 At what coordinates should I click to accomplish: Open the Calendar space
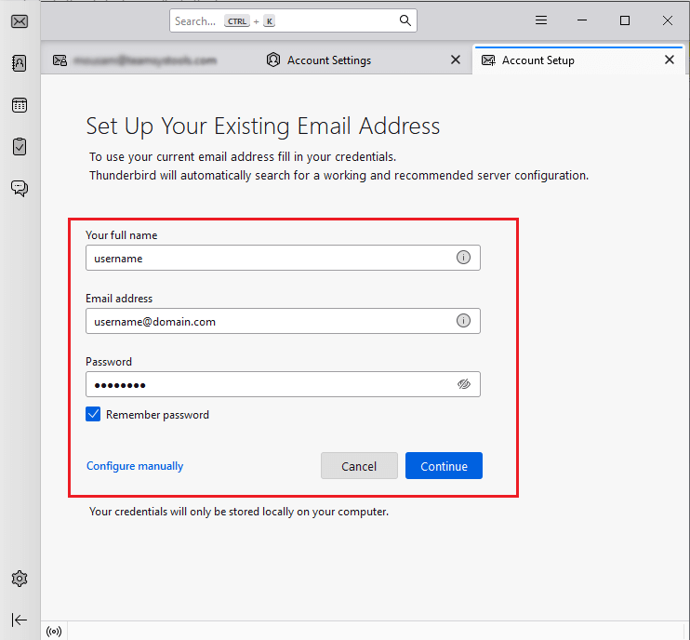click(20, 105)
